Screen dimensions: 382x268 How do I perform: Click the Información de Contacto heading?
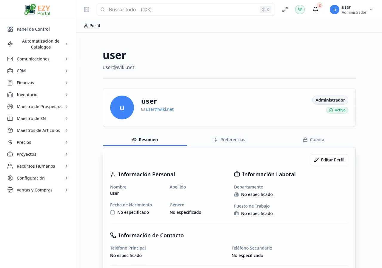click(151, 235)
